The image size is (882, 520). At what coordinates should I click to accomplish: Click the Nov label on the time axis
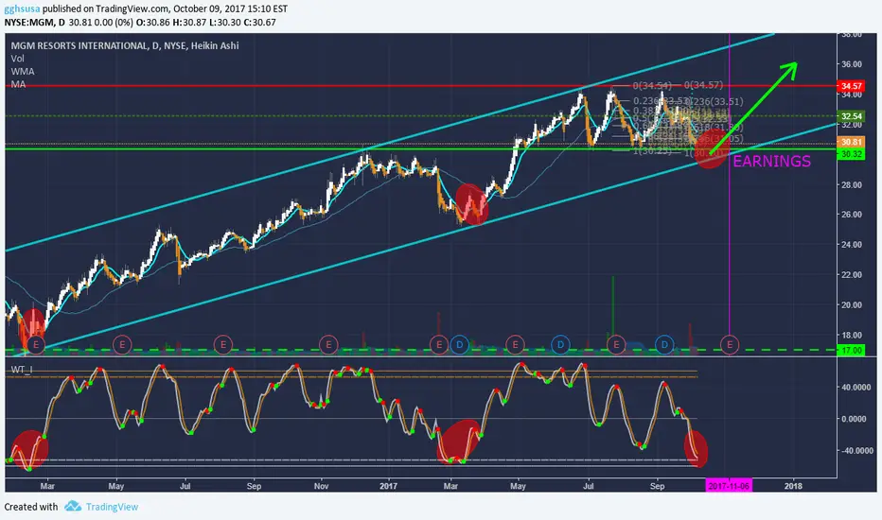[321, 486]
